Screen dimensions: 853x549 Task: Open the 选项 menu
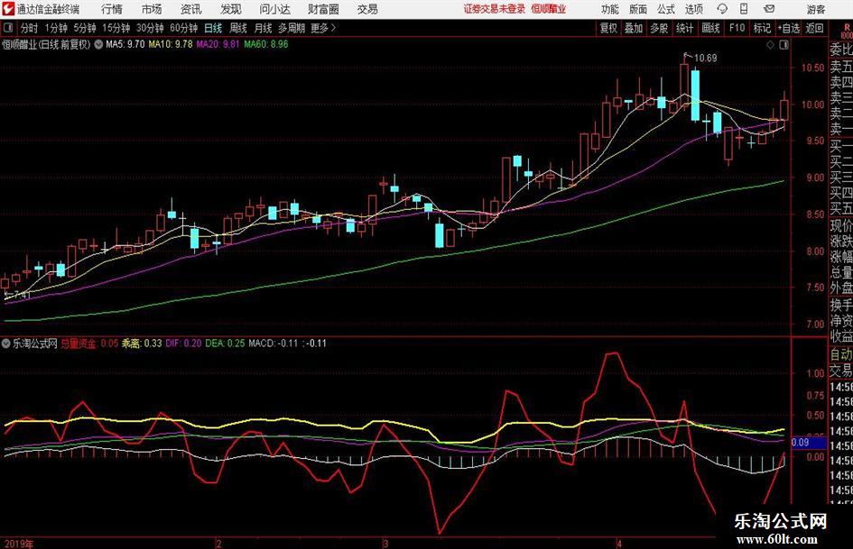pos(693,9)
